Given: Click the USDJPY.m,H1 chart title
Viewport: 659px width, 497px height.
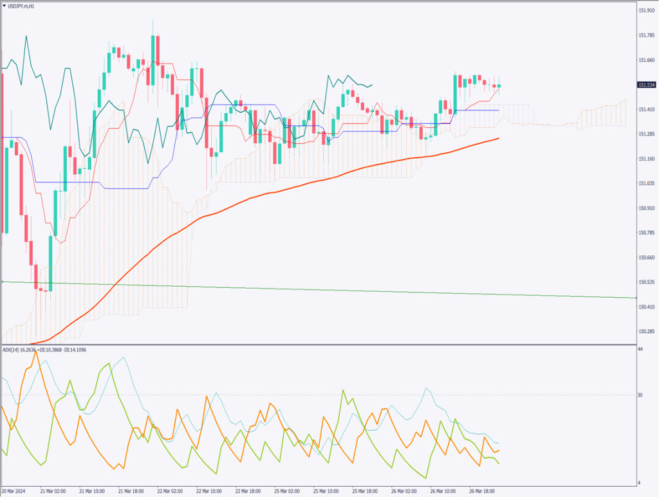Looking at the screenshot, I should point(23,6).
